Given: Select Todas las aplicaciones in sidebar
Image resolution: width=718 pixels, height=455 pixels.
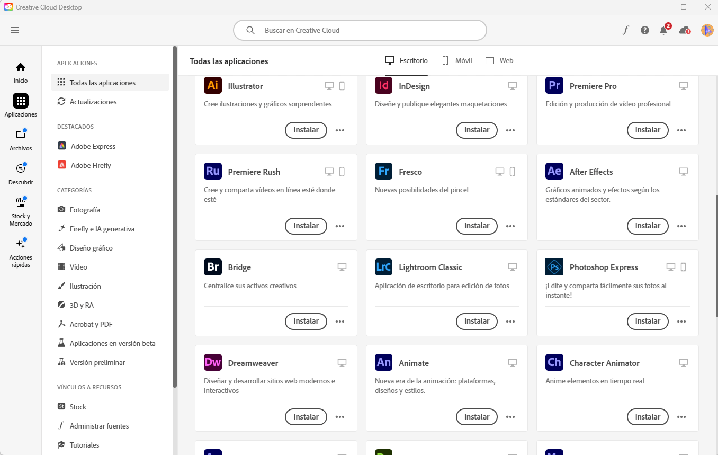Looking at the screenshot, I should pos(110,83).
